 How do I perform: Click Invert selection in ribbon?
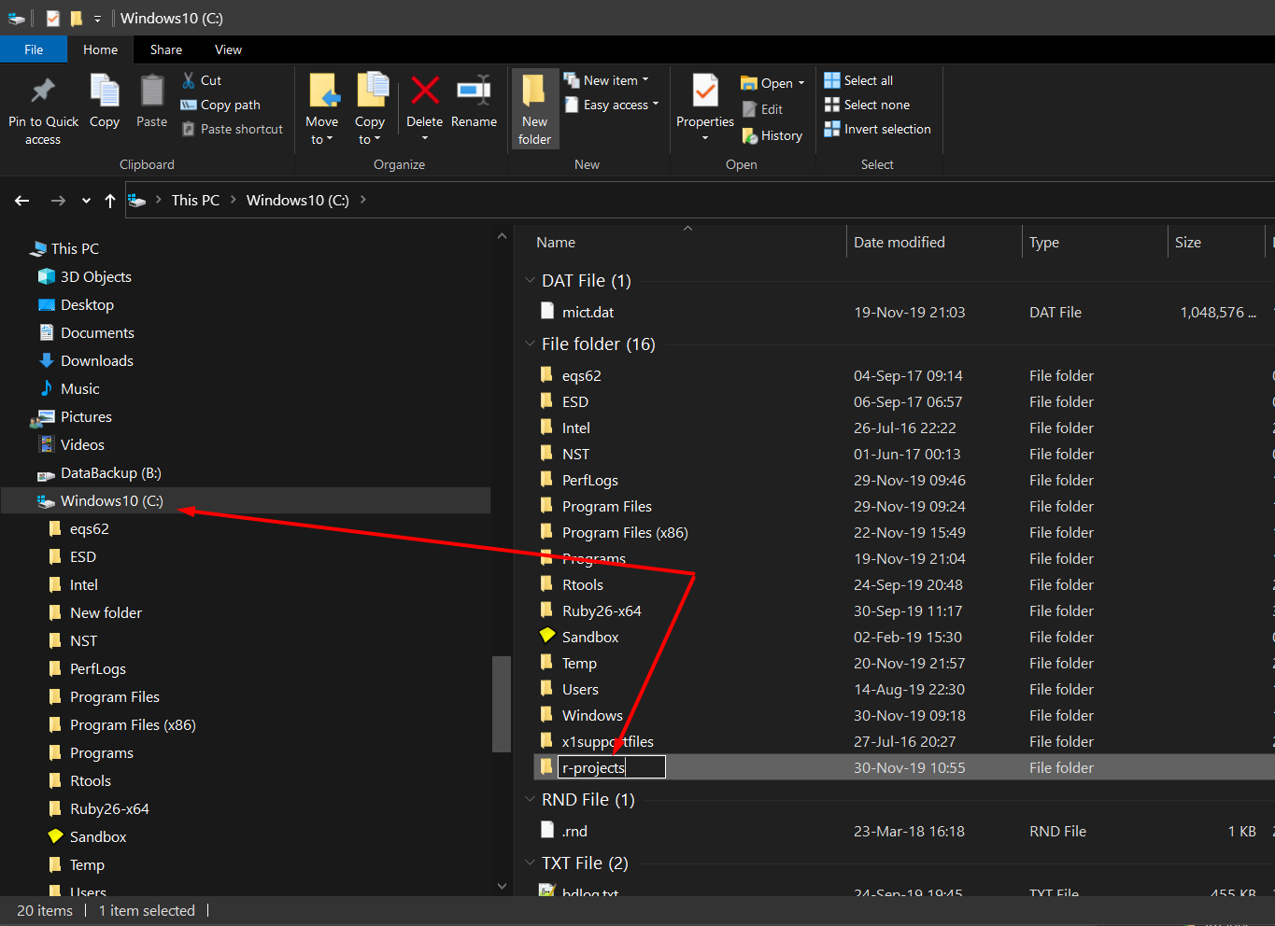pos(877,129)
